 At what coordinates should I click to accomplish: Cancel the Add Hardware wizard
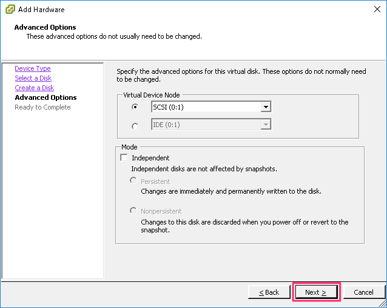pyautogui.click(x=364, y=292)
